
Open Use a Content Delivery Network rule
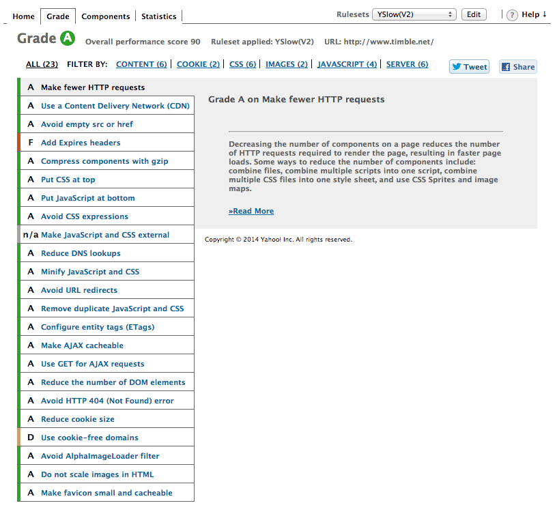click(x=107, y=106)
